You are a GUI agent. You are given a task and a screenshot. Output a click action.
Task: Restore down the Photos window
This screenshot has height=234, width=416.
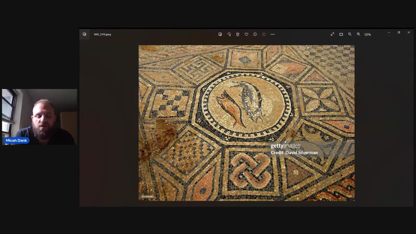click(399, 32)
